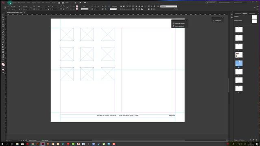Viewport: 260px width, 146px height.
Task: Open Estilos de carácter panel
Action: [x=179, y=24]
